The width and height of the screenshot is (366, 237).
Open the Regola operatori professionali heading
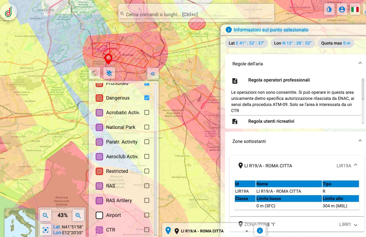point(279,80)
